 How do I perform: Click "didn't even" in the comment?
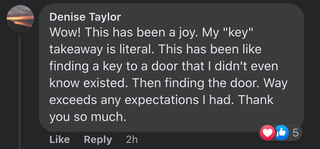[x=251, y=66]
